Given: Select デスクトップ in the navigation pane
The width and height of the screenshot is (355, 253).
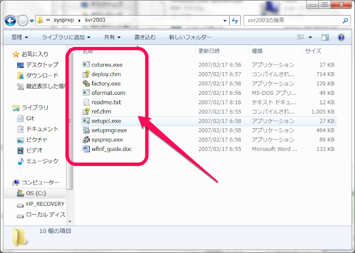Looking at the screenshot, I should pos(42,65).
